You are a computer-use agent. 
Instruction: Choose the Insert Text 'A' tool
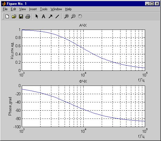click(x=43, y=16)
